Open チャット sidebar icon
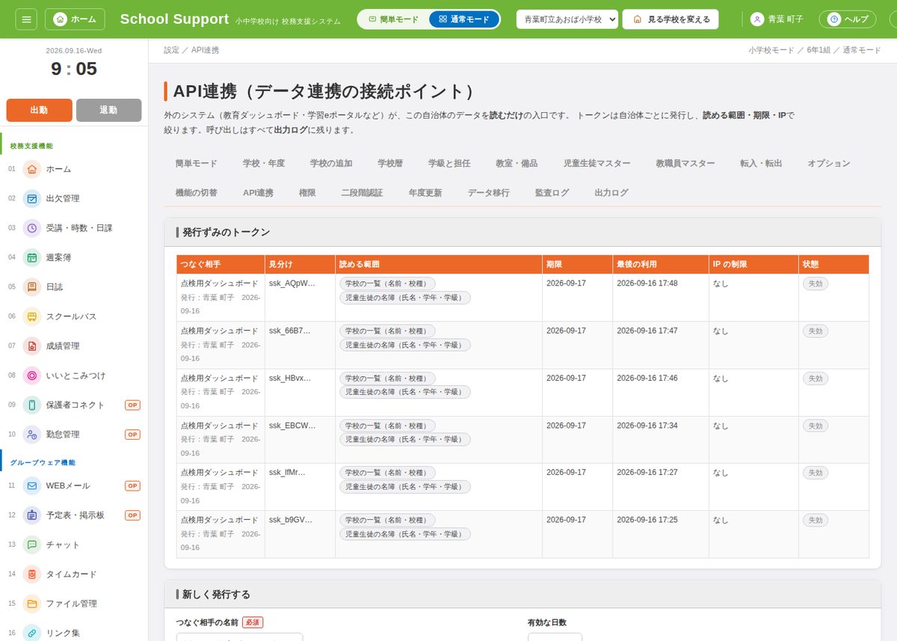This screenshot has height=641, width=897. click(32, 545)
